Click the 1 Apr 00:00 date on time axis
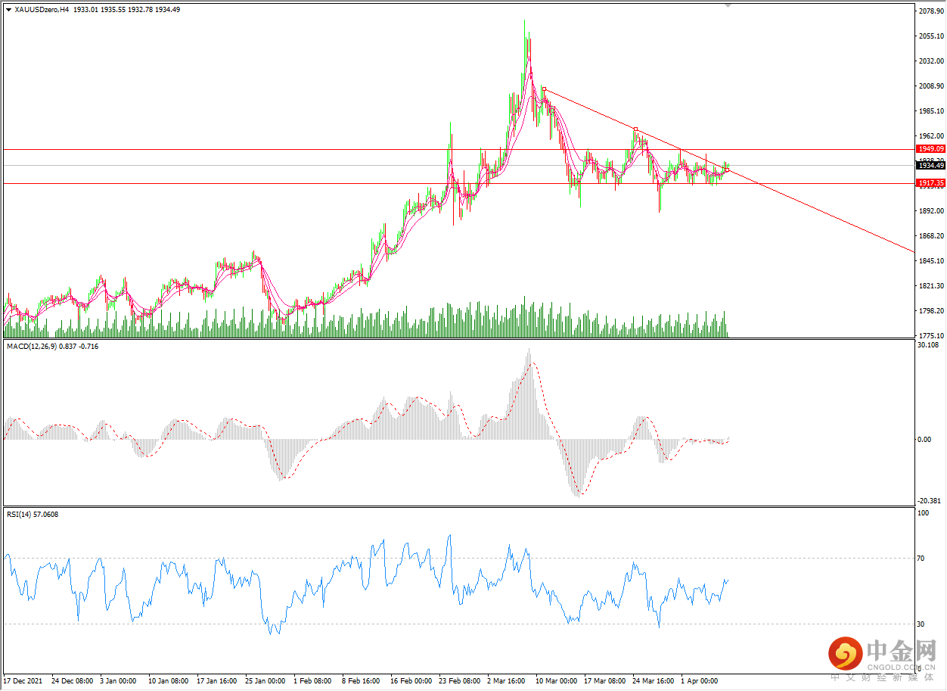The height and width of the screenshot is (691, 947). (x=700, y=681)
